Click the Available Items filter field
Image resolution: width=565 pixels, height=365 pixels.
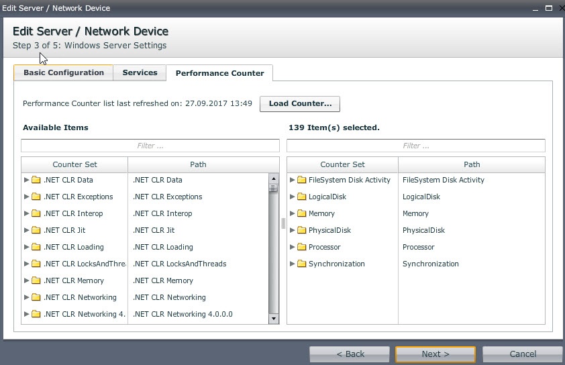tap(150, 146)
